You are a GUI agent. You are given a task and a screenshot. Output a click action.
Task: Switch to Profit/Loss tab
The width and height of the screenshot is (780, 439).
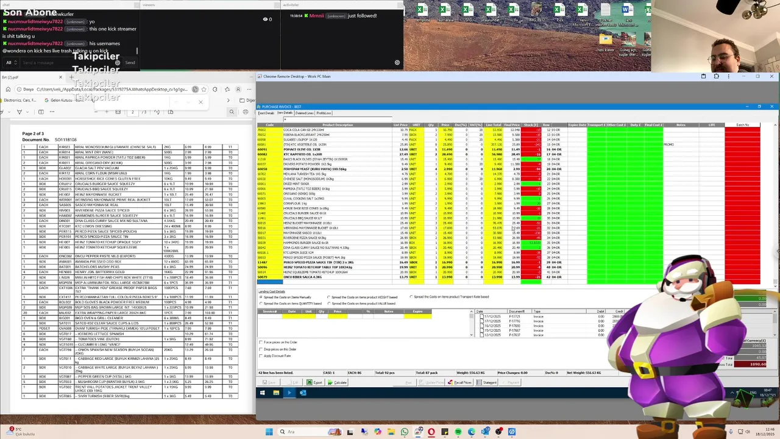[324, 113]
